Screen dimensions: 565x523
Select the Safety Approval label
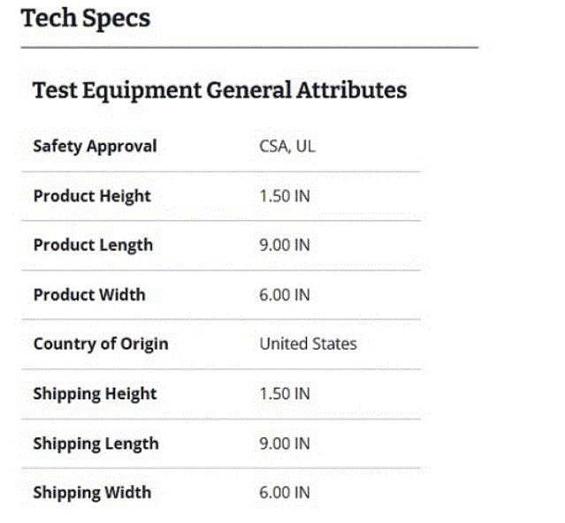tap(95, 146)
